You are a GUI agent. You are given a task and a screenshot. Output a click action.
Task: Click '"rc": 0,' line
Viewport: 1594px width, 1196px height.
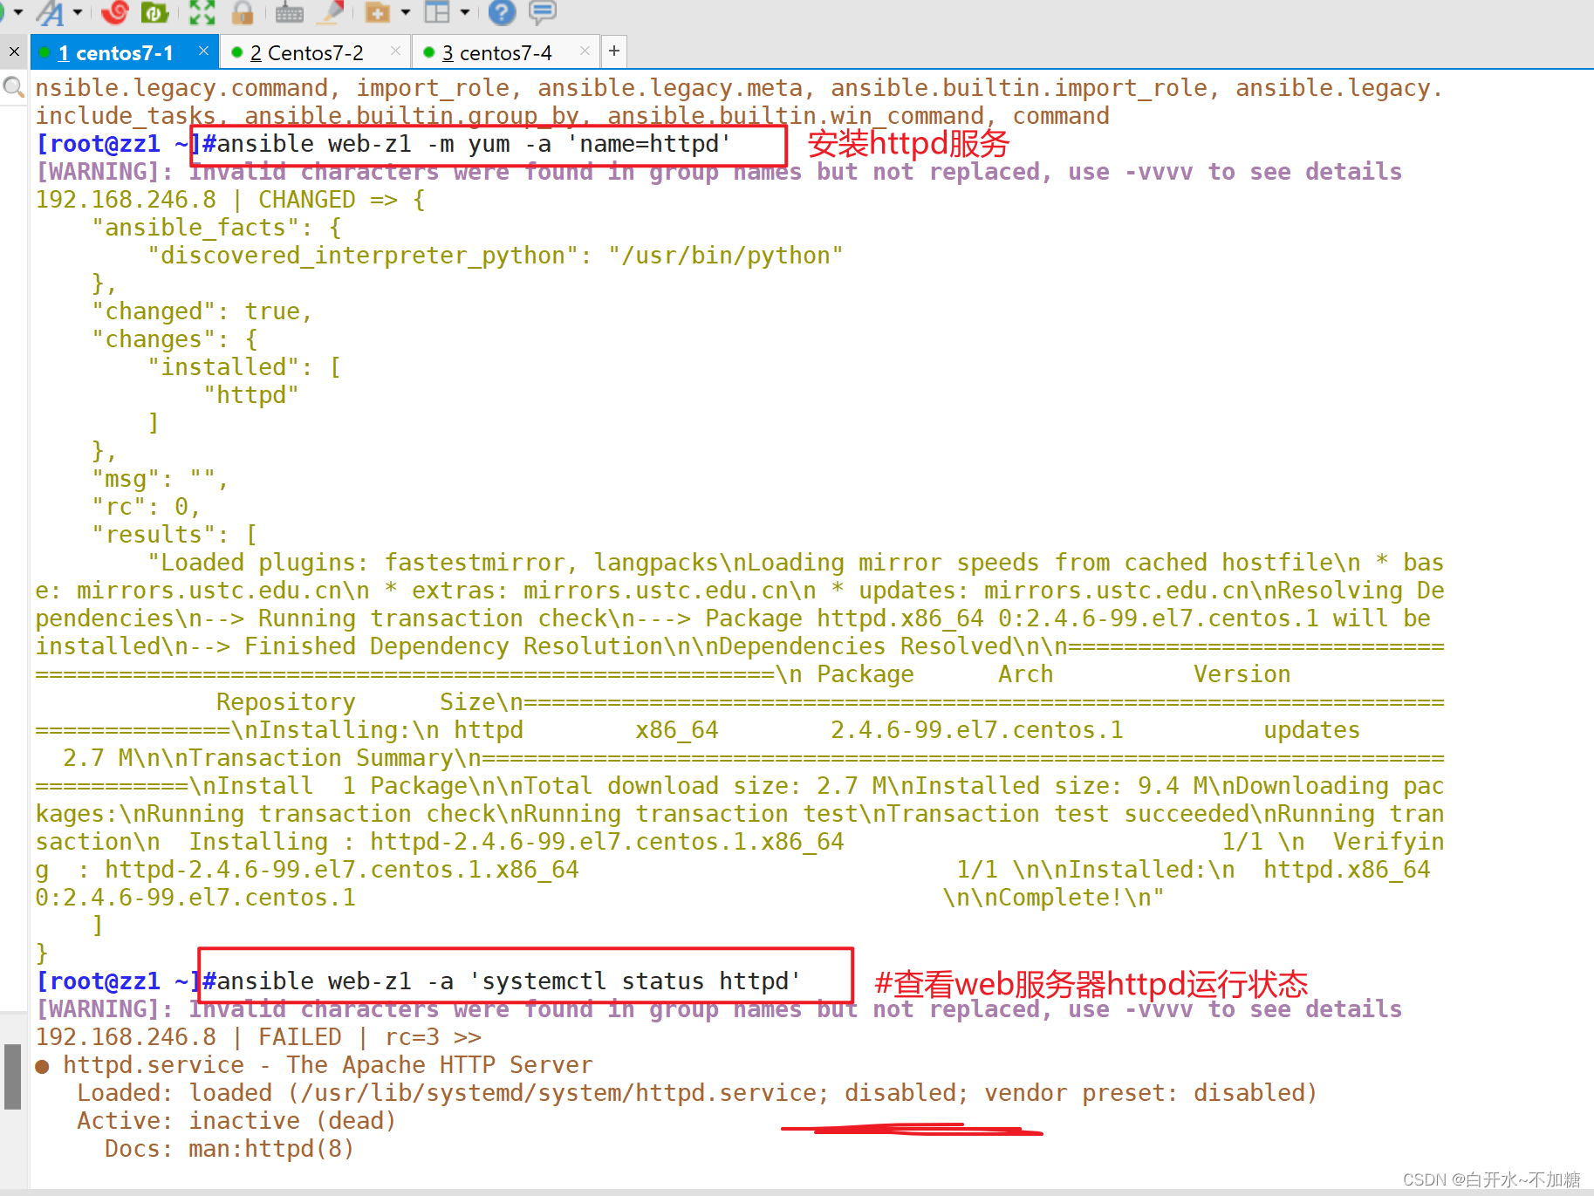(147, 507)
